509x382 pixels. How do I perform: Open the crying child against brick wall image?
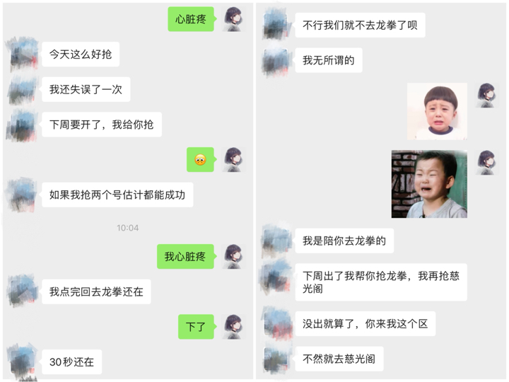(x=429, y=184)
